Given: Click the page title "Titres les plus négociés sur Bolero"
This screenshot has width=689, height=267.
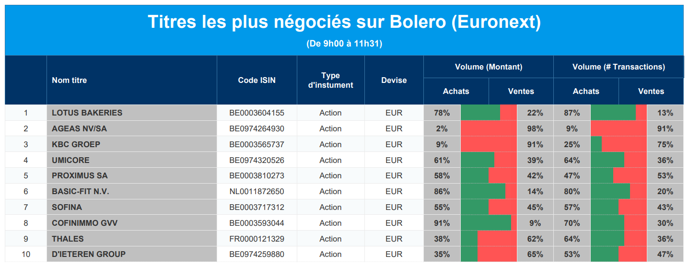Looking at the screenshot, I should pos(344,22).
